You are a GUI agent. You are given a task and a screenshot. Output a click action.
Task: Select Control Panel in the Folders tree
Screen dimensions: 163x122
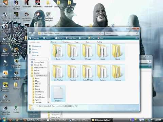pos(39,62)
